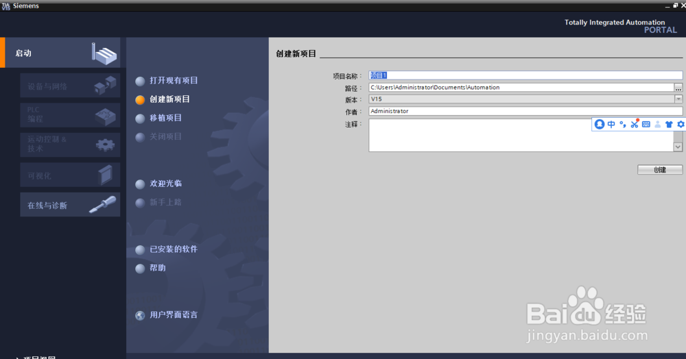This screenshot has width=686, height=359.
Task: Select 新手上路 option
Action: (x=159, y=203)
